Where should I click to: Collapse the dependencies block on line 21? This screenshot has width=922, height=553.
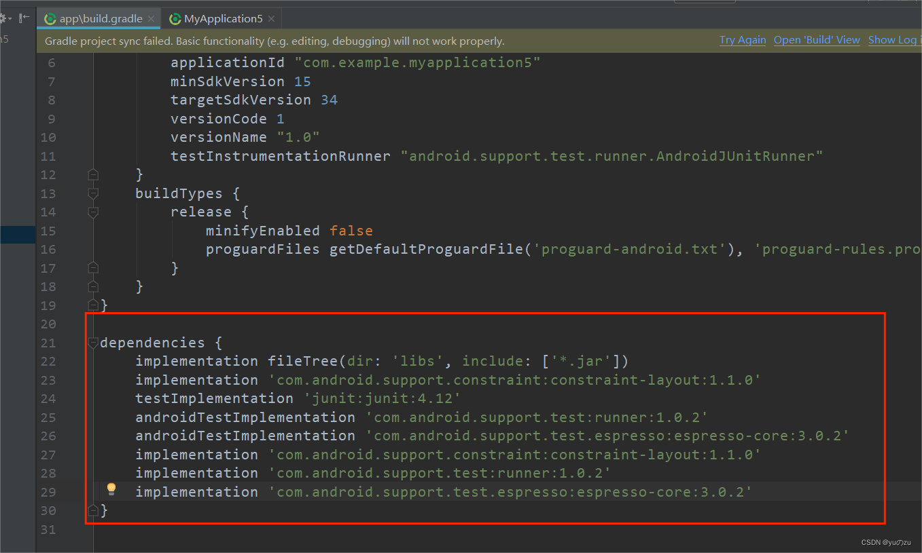click(x=93, y=343)
